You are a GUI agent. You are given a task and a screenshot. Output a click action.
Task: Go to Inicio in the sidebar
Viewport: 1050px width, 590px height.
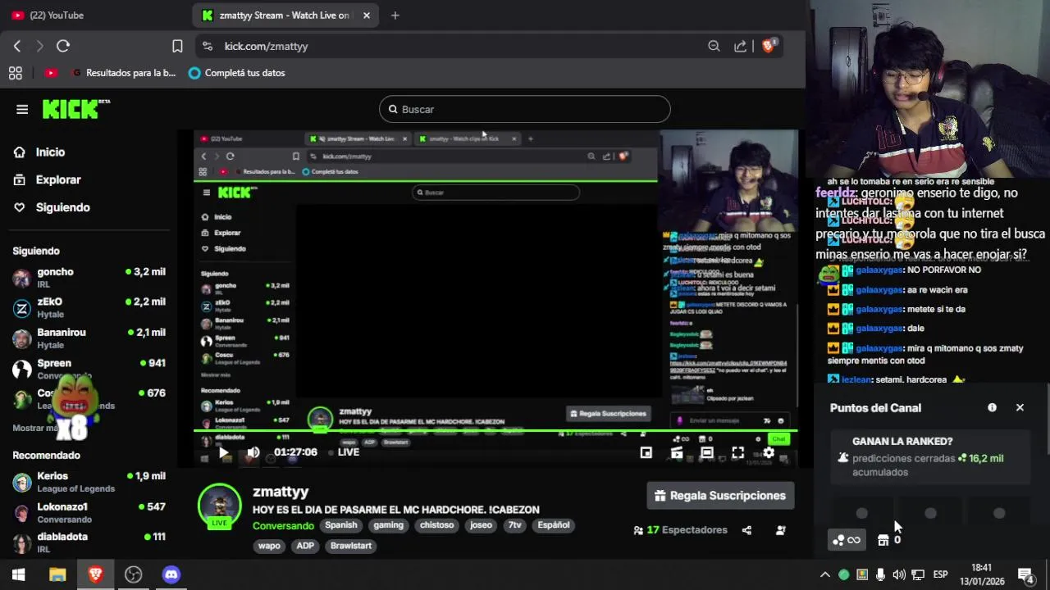50,152
